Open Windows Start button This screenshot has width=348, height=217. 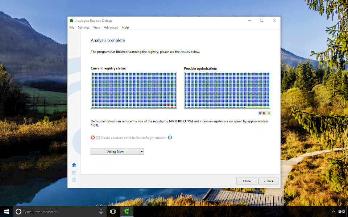7,212
